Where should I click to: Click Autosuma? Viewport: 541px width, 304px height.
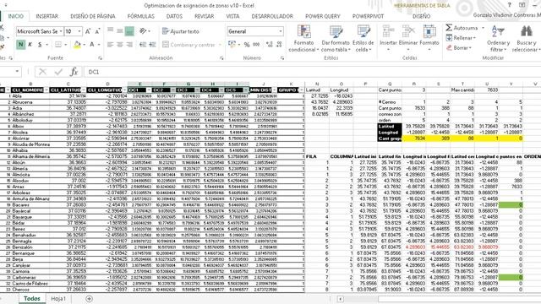(x=462, y=28)
